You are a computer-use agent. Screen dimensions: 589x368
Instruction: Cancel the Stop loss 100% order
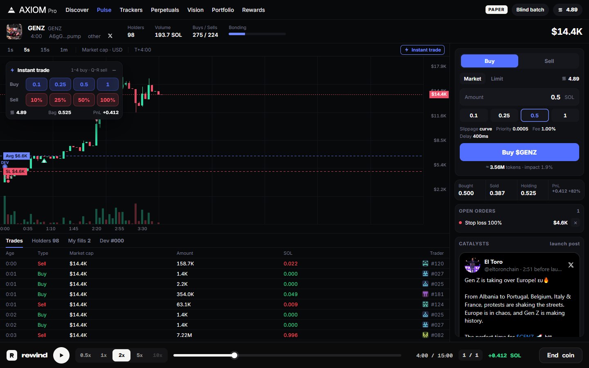[x=576, y=223]
